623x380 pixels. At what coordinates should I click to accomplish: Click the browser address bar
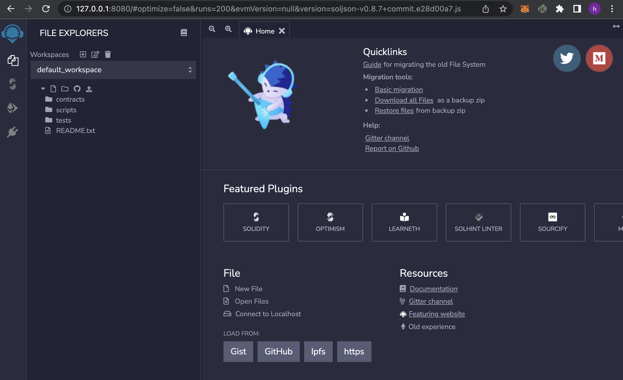[268, 9]
